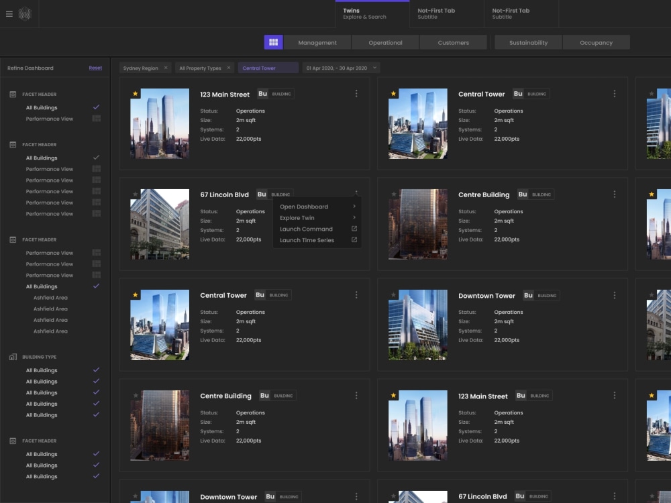Screen dimensions: 671x503
Task: Open 123 Main Street top card thumbnail
Action: [160, 123]
